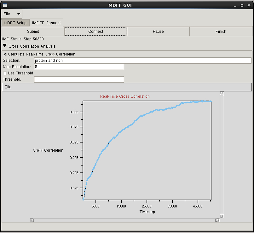Open the File dropdown at top
This screenshot has height=233, width=254.
[12, 14]
